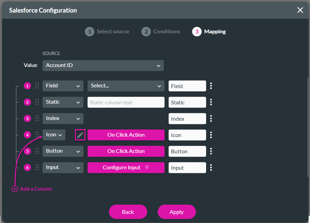
Task: Click the plus icon next to Add a Column
Action: coord(15,189)
